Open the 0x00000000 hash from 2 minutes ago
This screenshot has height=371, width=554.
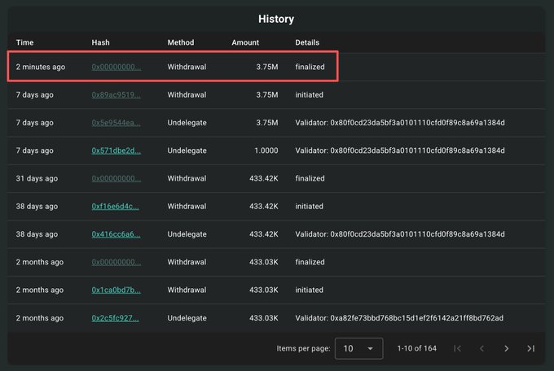pos(116,67)
